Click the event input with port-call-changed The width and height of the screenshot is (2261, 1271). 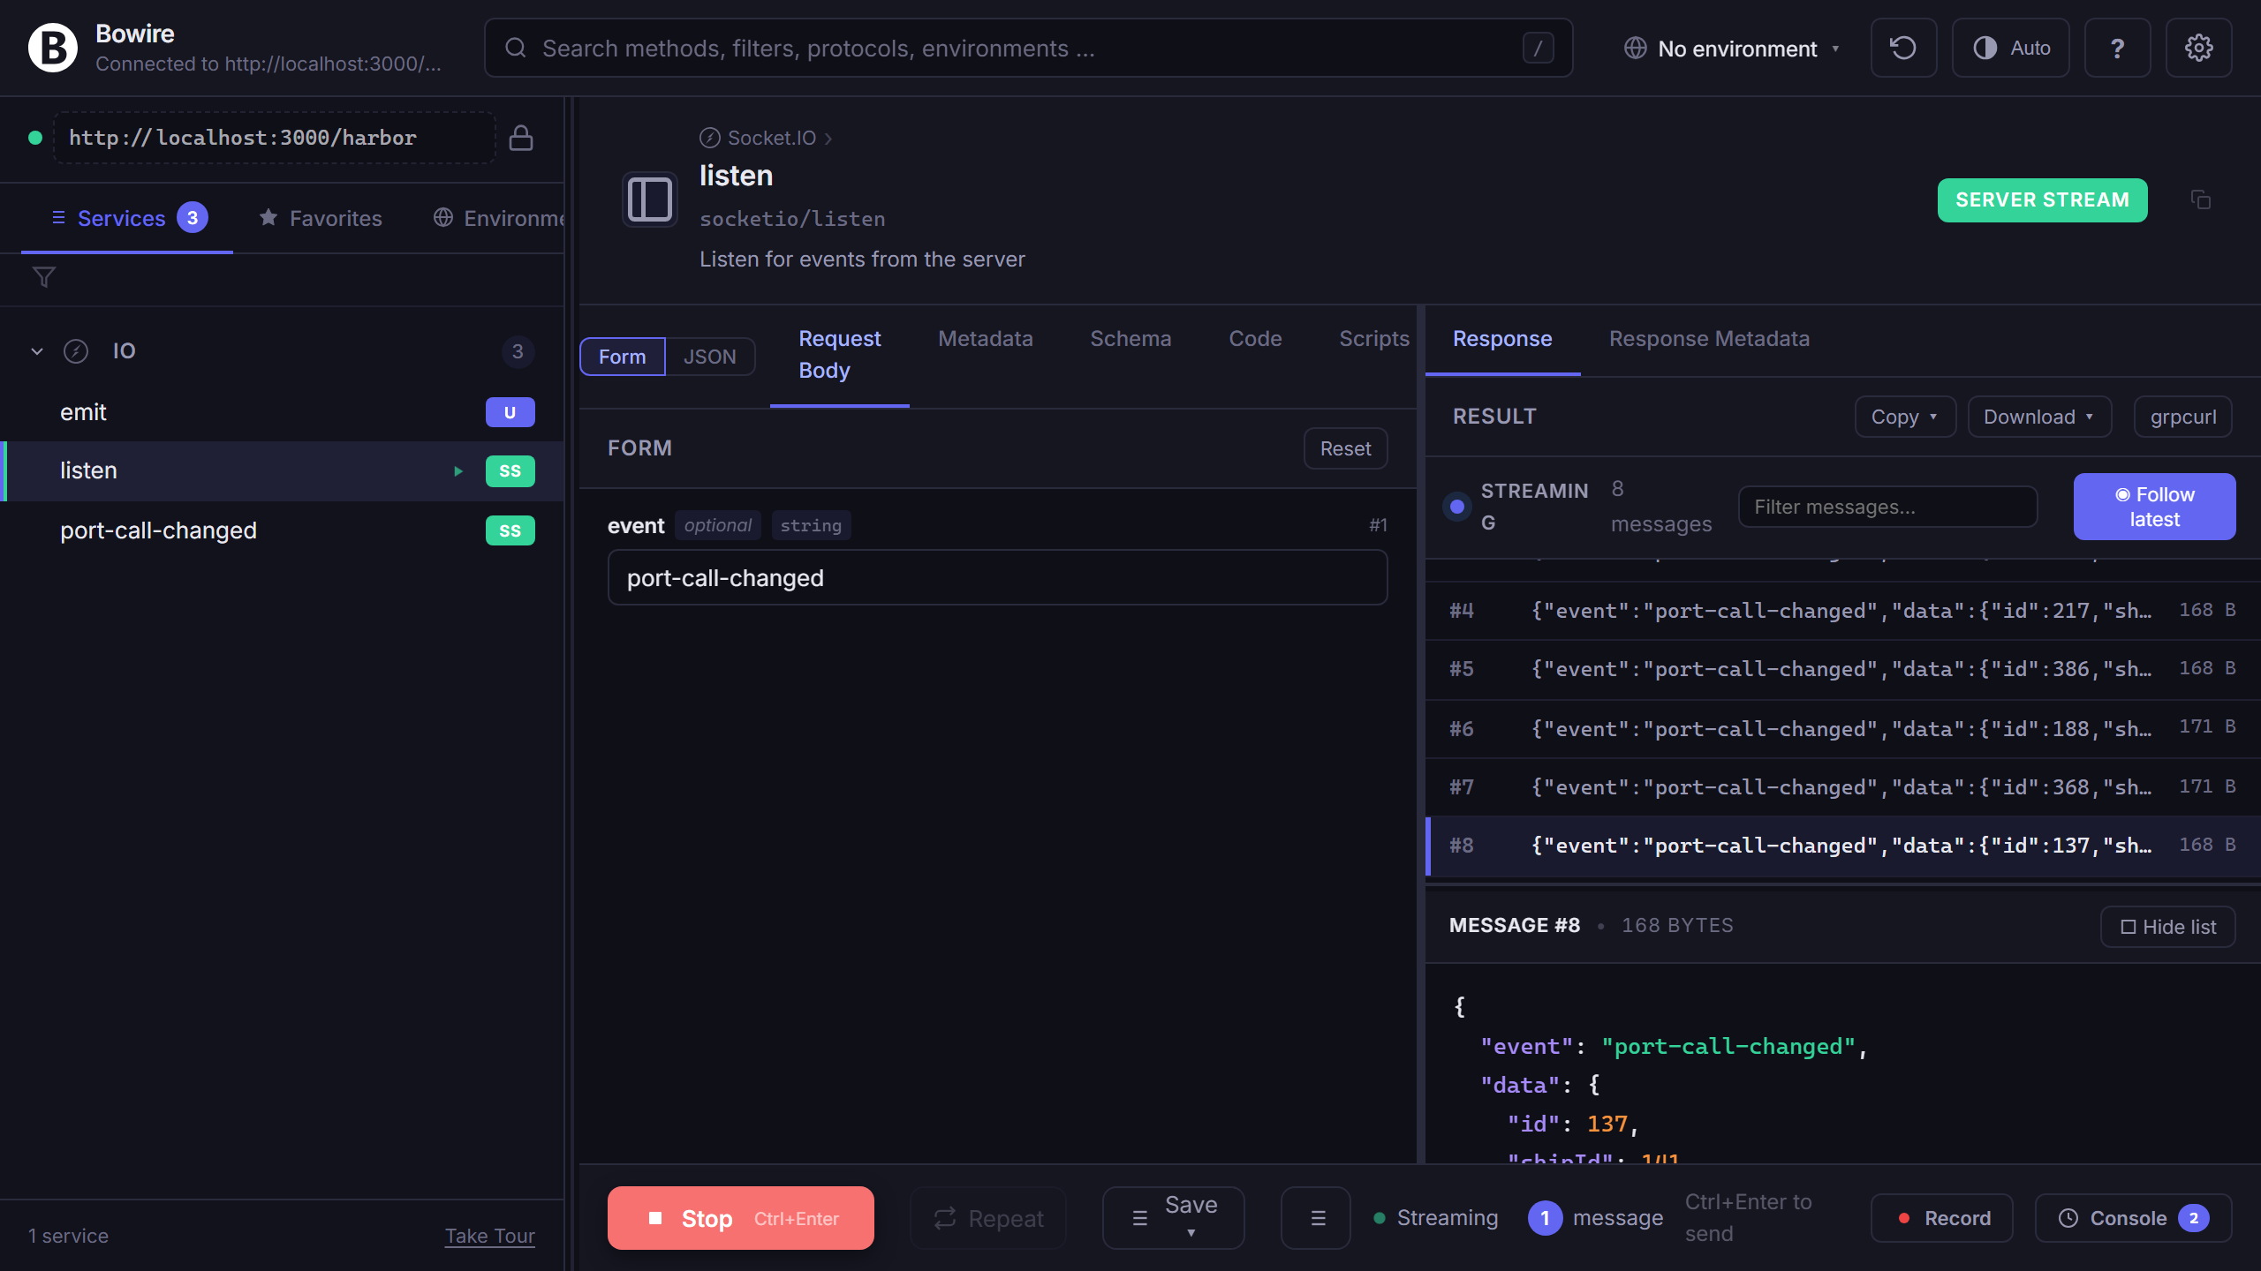pos(997,577)
